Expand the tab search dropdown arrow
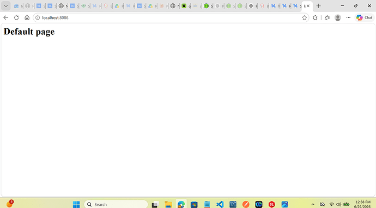 click(x=6, y=6)
